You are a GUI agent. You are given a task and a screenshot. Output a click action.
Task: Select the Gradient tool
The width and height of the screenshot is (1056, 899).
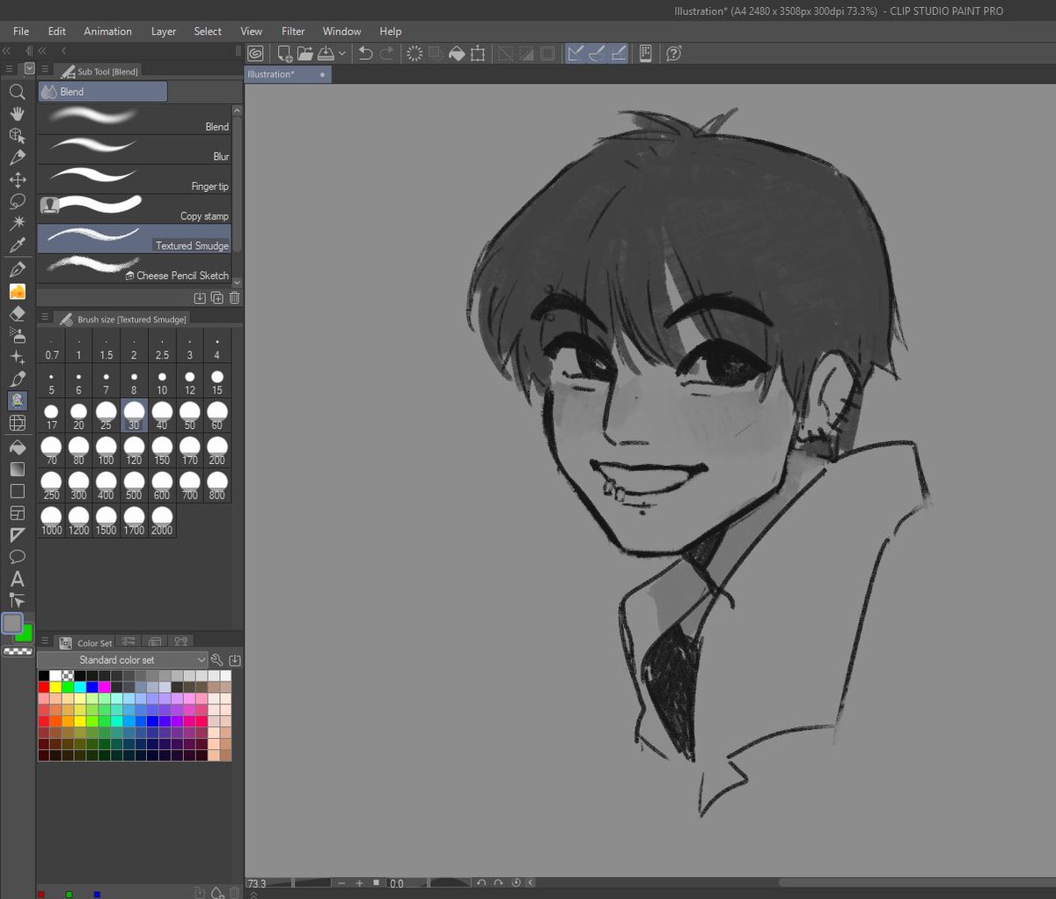point(17,469)
